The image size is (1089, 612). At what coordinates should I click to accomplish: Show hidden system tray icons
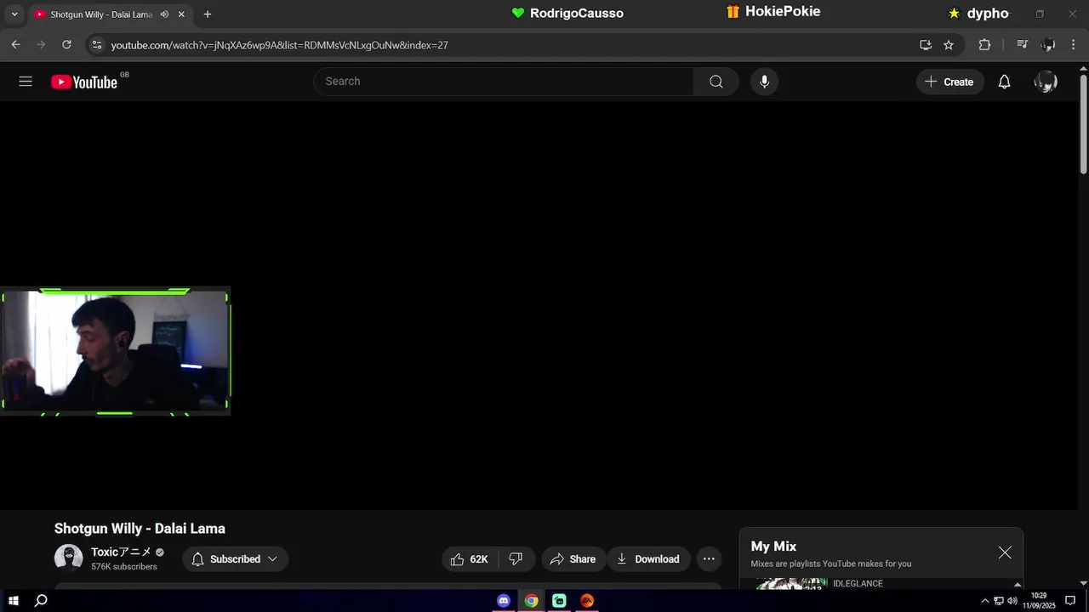985,601
